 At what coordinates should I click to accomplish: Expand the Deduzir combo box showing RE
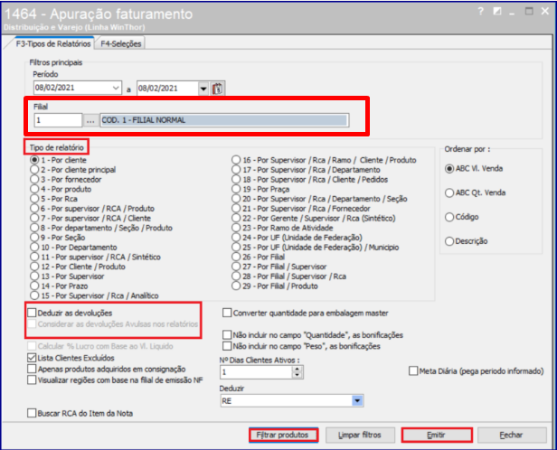(x=358, y=400)
